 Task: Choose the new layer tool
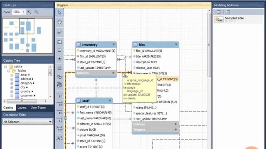[59, 42]
